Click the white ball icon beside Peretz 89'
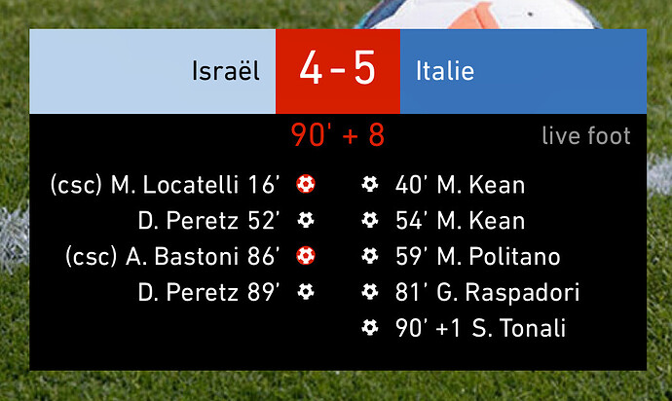The width and height of the screenshot is (672, 401). tap(306, 292)
